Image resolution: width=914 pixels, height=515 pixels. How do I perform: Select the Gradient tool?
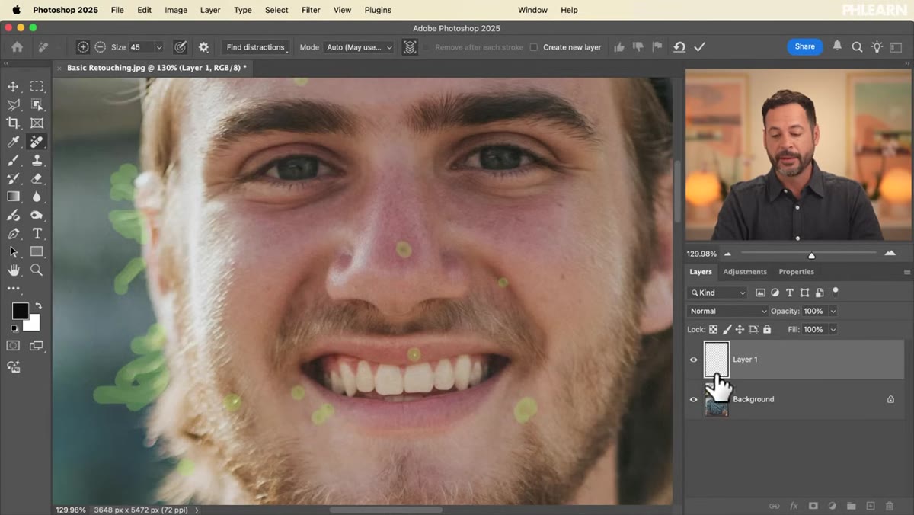click(13, 197)
